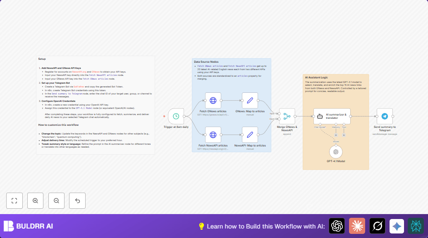
Task: Open the Trigger at 8am daily clock node
Action: [176, 116]
